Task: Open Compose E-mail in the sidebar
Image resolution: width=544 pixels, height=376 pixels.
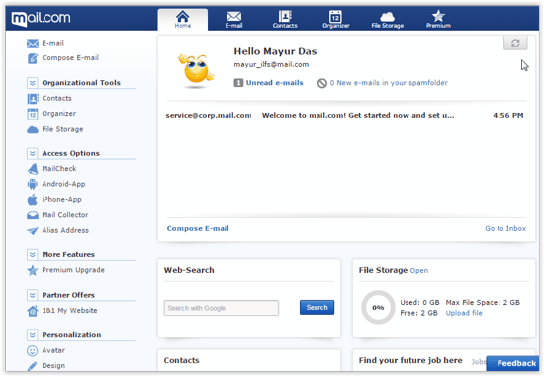Action: 70,58
